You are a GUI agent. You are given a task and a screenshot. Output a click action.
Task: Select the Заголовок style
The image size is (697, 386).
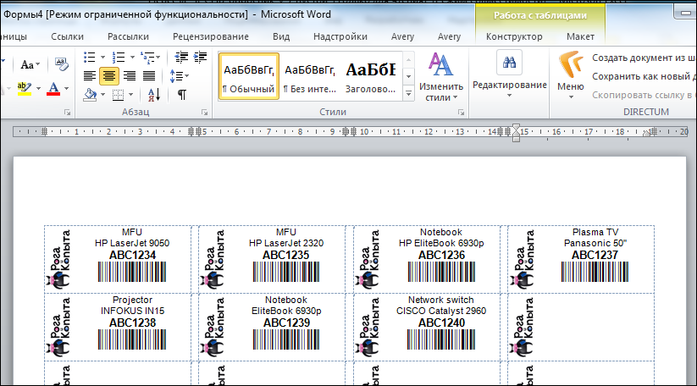click(371, 76)
